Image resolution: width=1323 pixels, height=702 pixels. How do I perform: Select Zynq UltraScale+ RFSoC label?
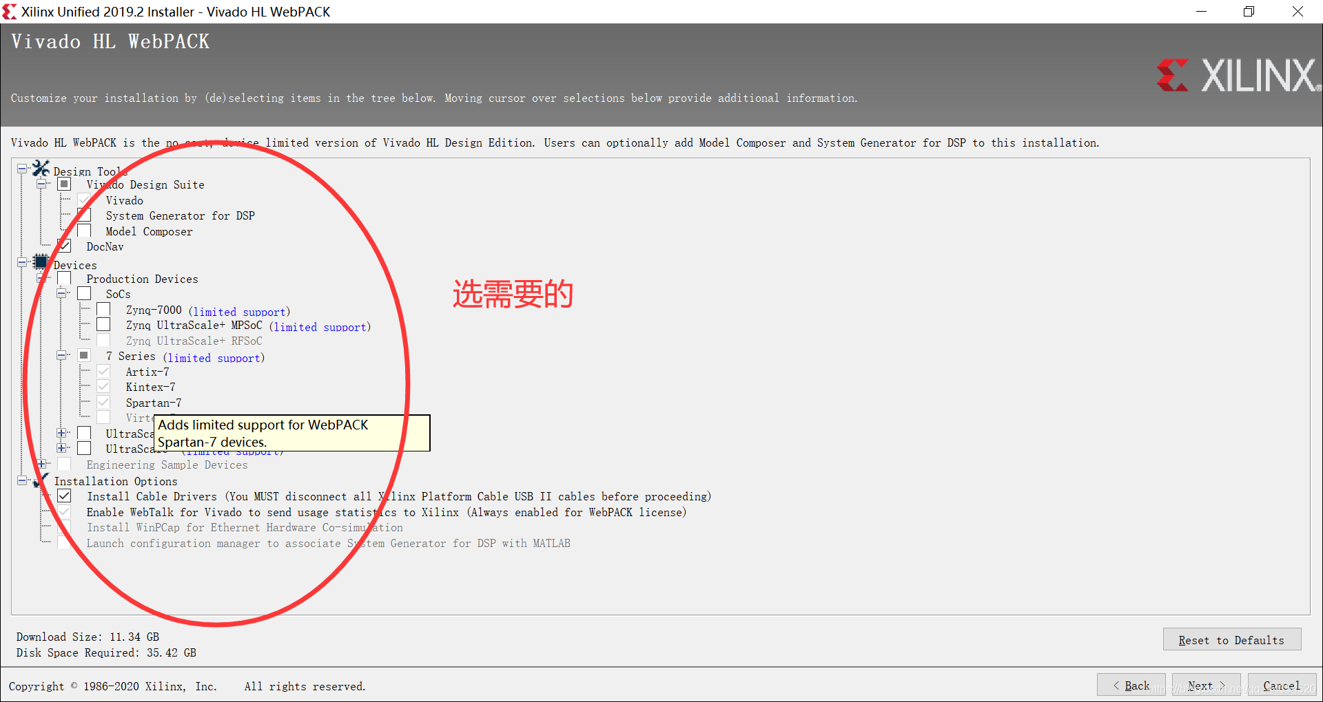coord(194,341)
